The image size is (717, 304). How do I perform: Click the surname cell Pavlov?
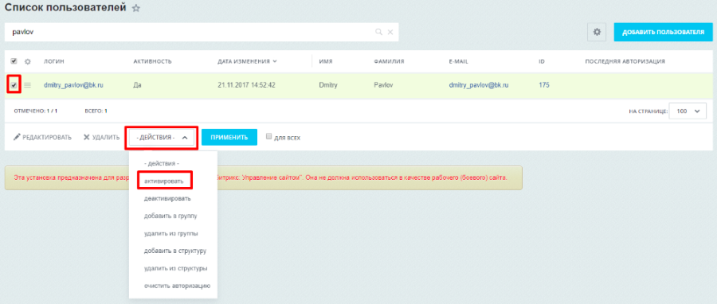(382, 85)
